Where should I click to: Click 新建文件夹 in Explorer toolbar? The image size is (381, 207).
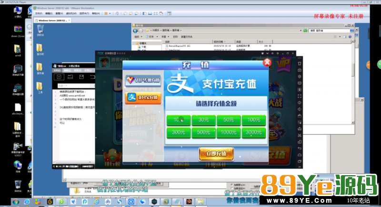tap(187, 37)
